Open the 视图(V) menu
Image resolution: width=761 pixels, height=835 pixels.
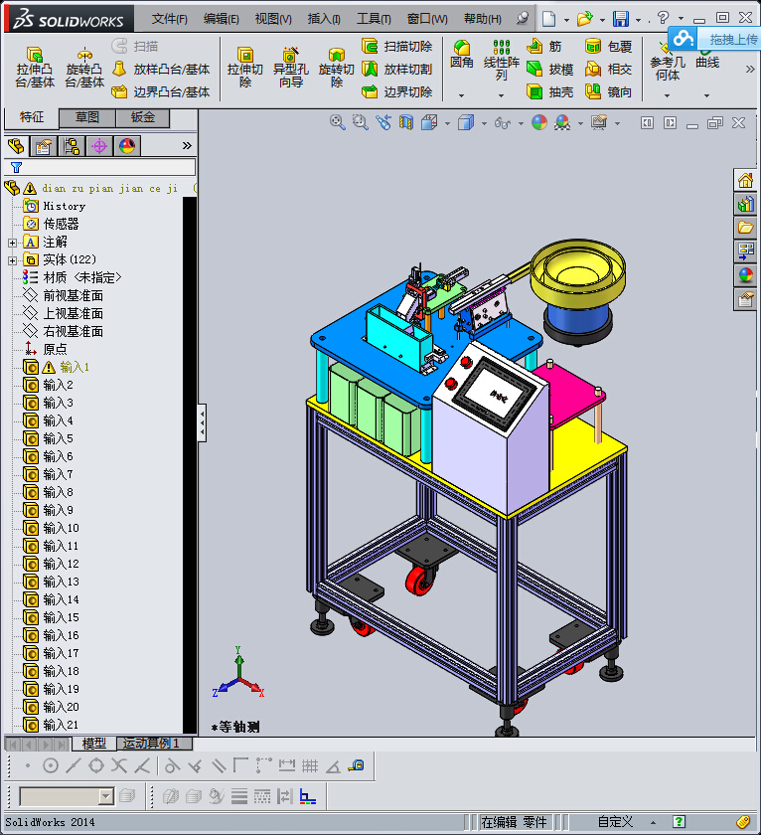[273, 19]
